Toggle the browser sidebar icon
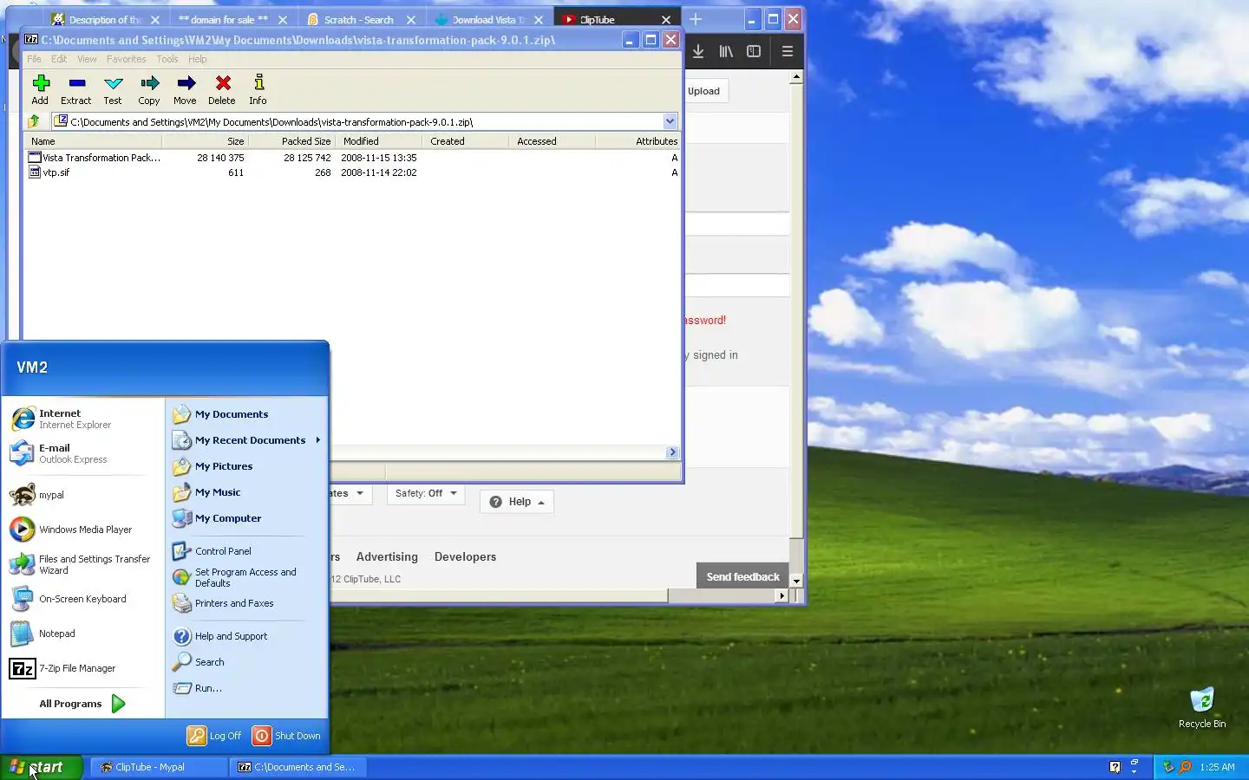The height and width of the screenshot is (780, 1249). (x=754, y=51)
